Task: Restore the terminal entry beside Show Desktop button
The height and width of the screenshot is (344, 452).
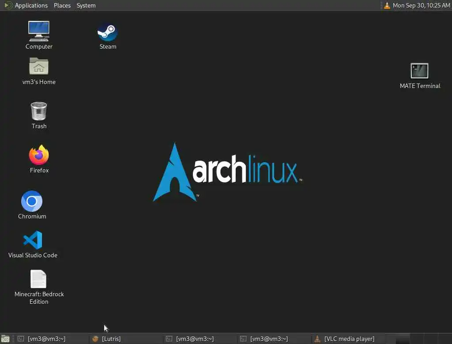Action: click(52, 339)
